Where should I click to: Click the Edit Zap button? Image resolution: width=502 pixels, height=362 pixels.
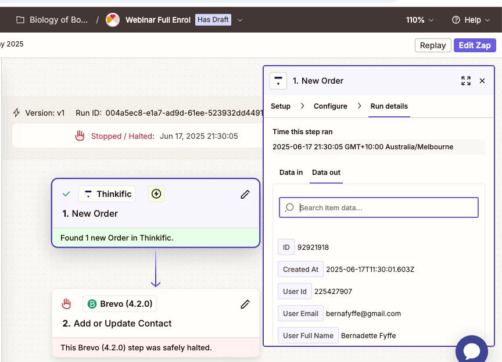(475, 45)
